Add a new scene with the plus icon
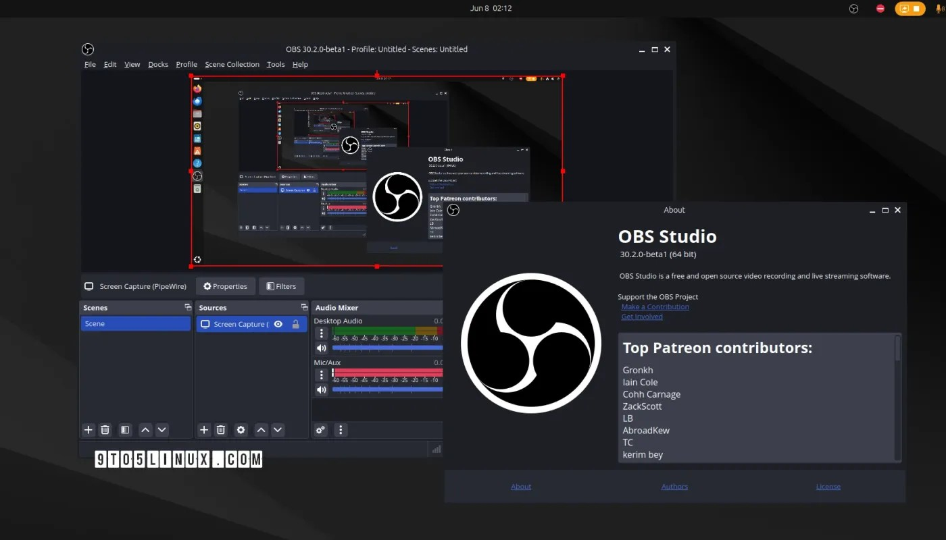946x540 pixels. [89, 430]
